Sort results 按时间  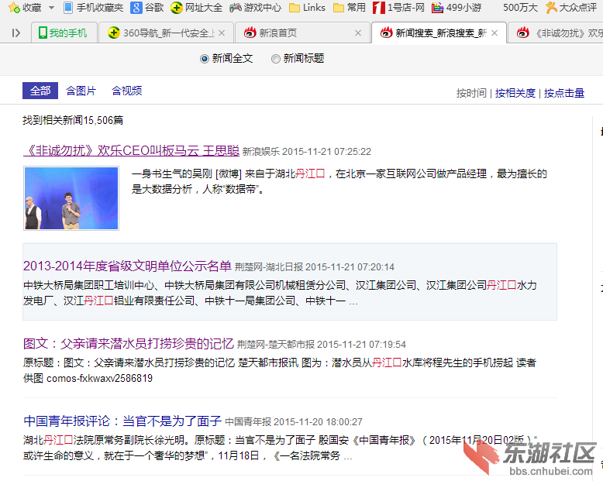[471, 93]
